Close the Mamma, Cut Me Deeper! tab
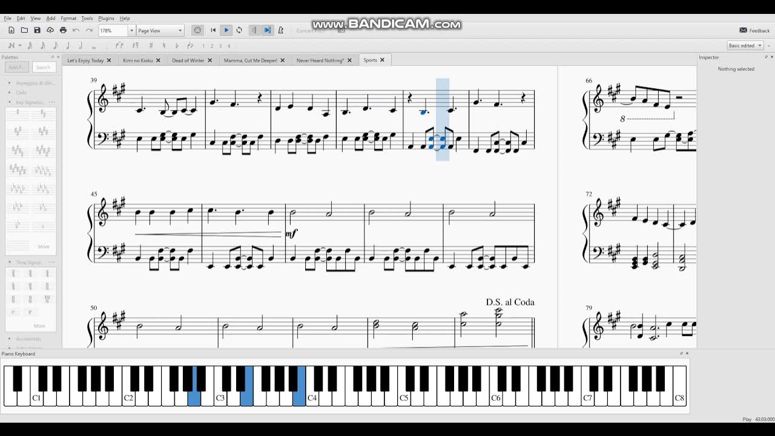This screenshot has width=775, height=436. (x=283, y=60)
